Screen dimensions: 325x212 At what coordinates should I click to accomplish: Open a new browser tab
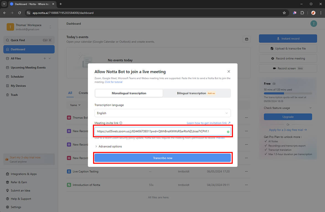click(x=60, y=4)
